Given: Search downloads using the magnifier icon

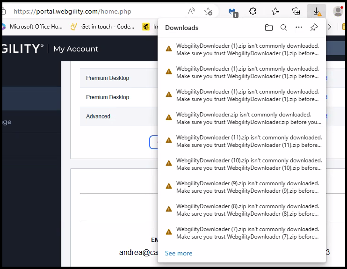Looking at the screenshot, I should coord(283,28).
